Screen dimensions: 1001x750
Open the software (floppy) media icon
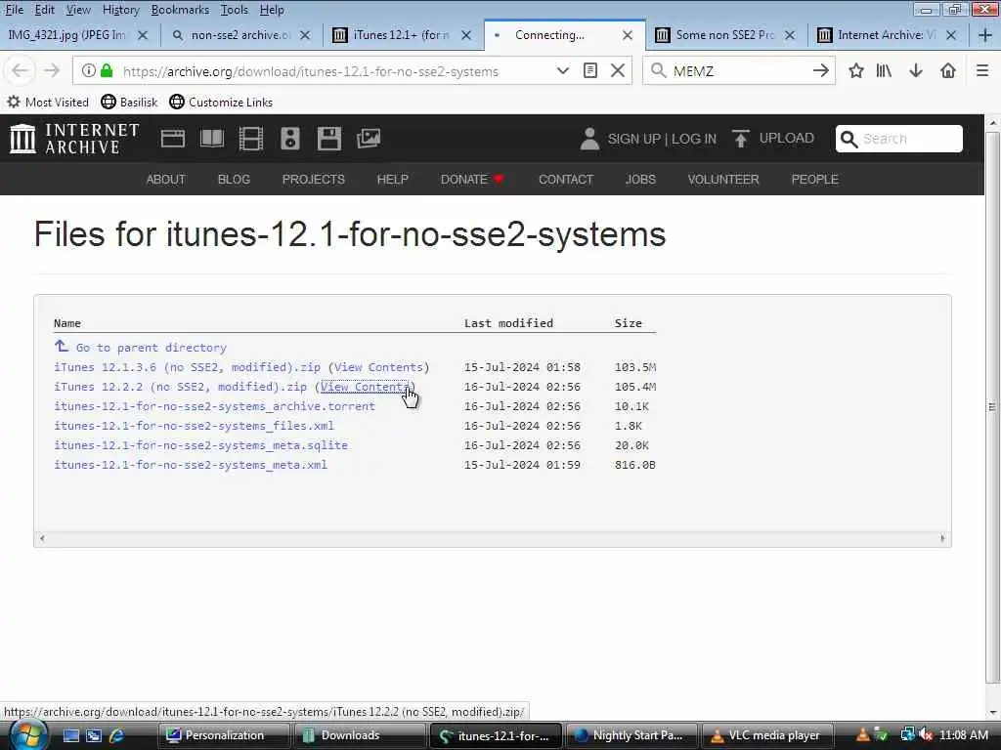pos(329,139)
